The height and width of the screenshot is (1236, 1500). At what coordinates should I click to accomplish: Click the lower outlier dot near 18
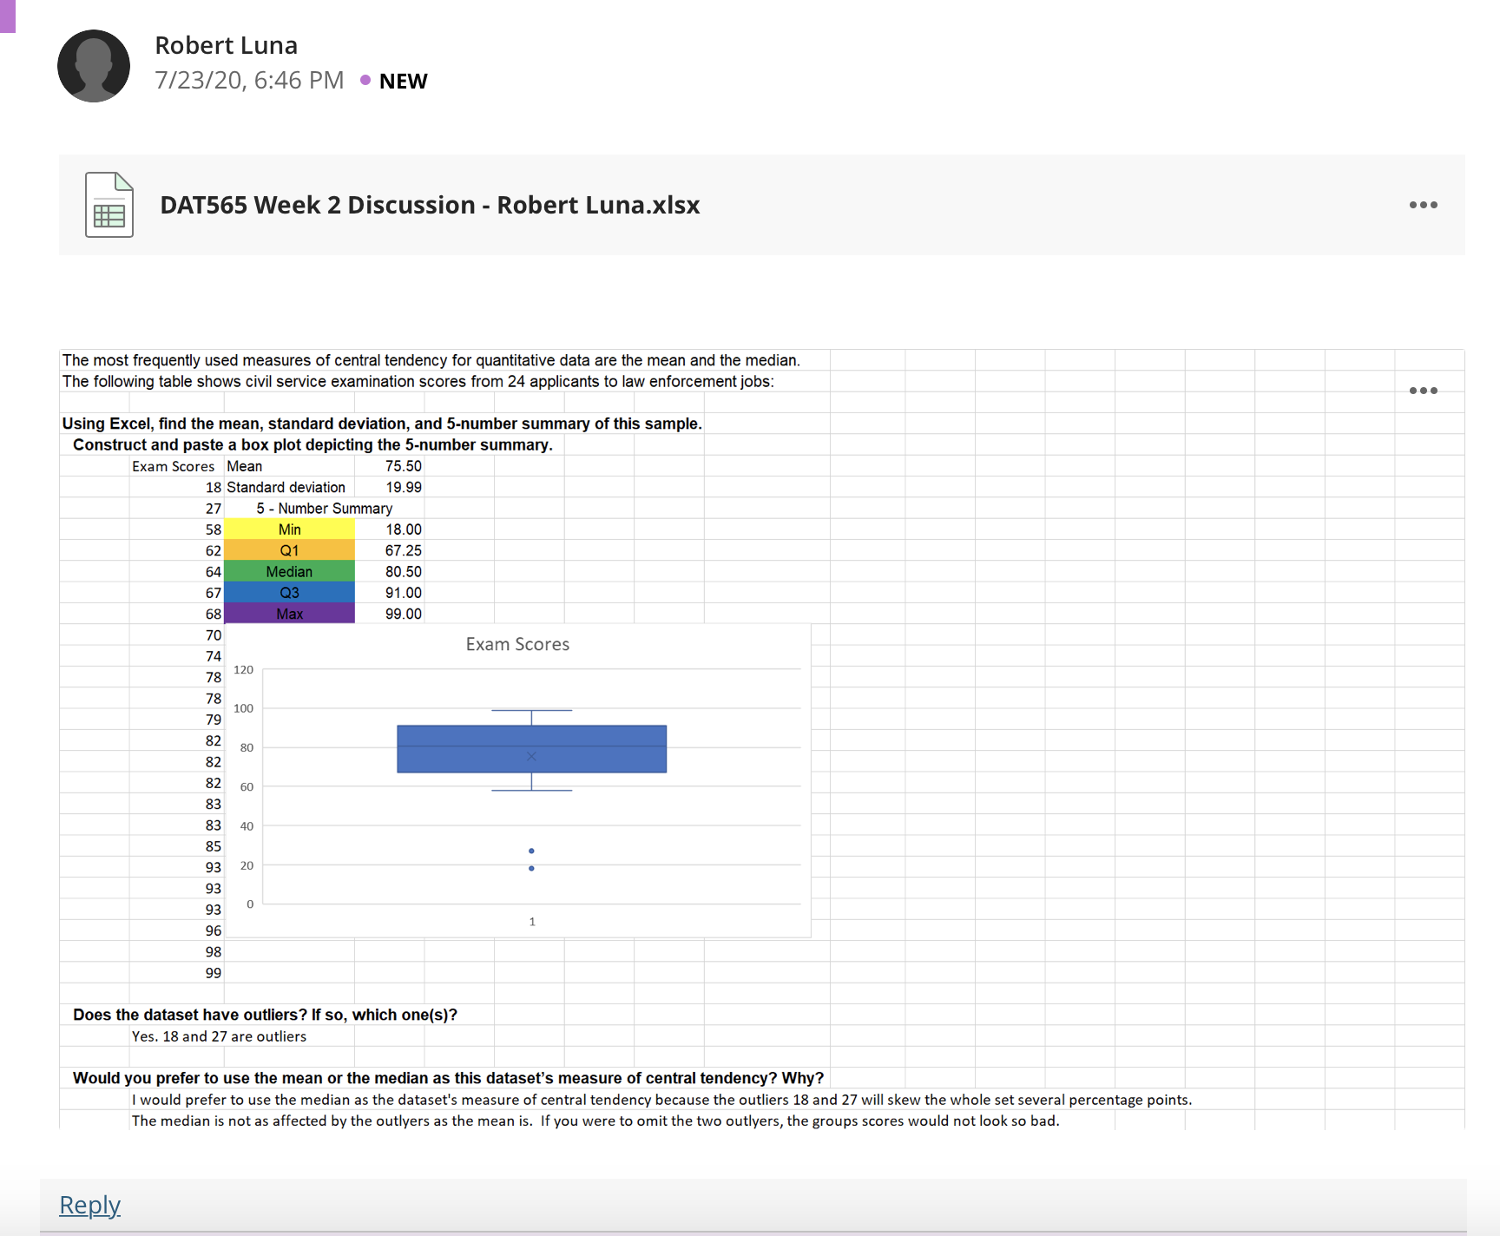pyautogui.click(x=531, y=868)
